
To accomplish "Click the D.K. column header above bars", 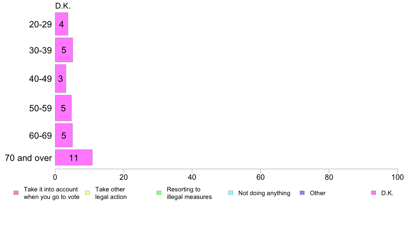I will click(63, 6).
